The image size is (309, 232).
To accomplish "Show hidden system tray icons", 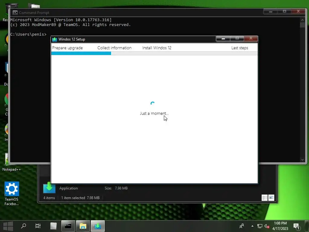I will 252,226.
